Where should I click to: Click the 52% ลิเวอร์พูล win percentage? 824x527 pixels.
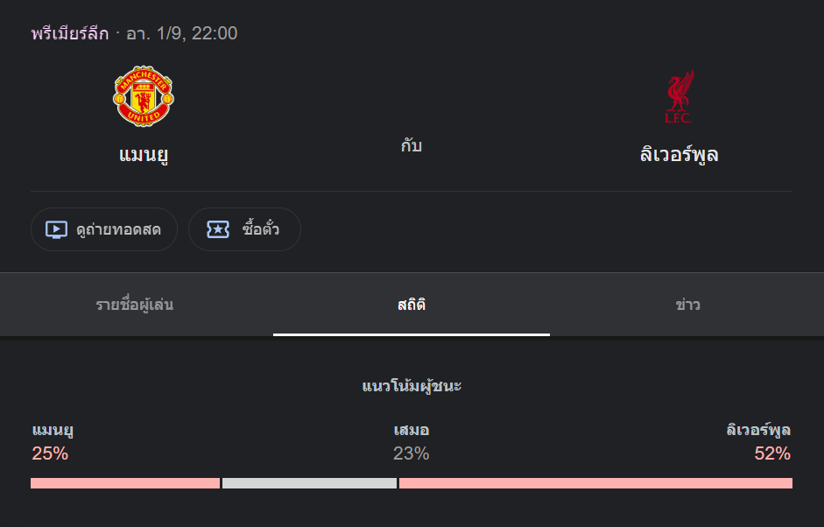[x=772, y=453]
